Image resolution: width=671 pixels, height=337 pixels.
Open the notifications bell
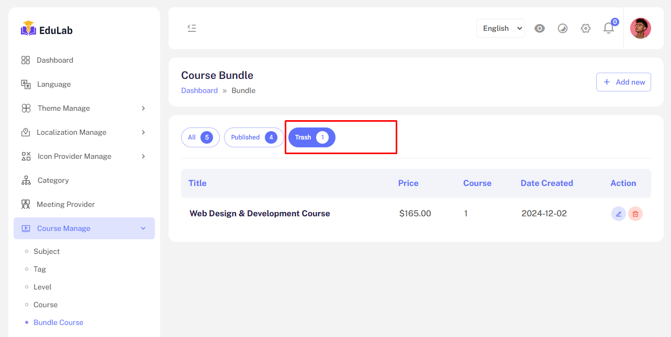[x=608, y=28]
